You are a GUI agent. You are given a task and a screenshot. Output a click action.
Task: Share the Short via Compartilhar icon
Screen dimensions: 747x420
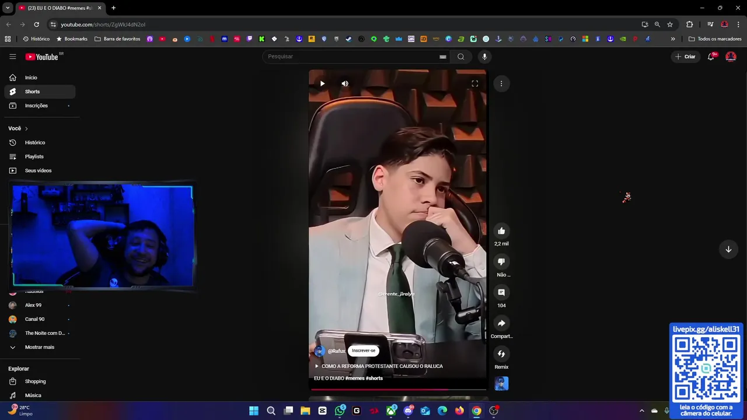coord(501,323)
